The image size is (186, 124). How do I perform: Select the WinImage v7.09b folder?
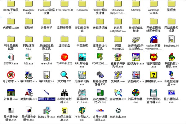point(153,3)
